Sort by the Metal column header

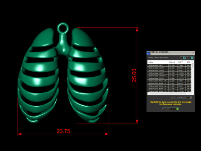[158, 62]
